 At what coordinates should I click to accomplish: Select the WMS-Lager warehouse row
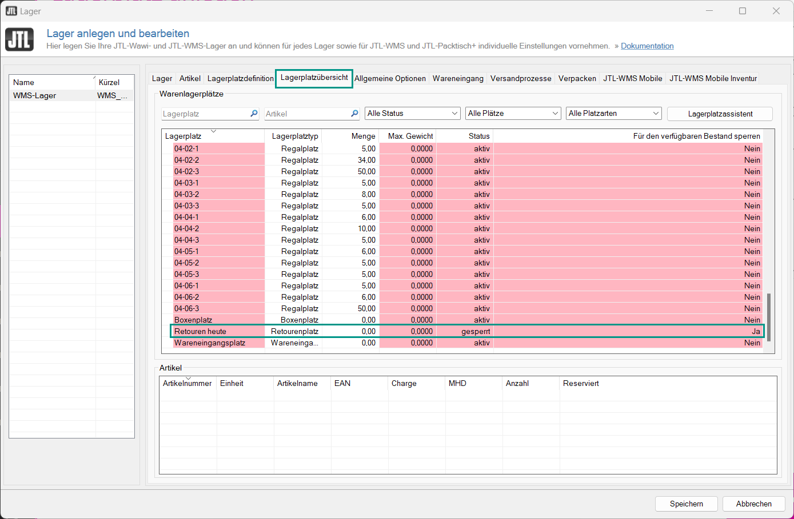click(72, 95)
